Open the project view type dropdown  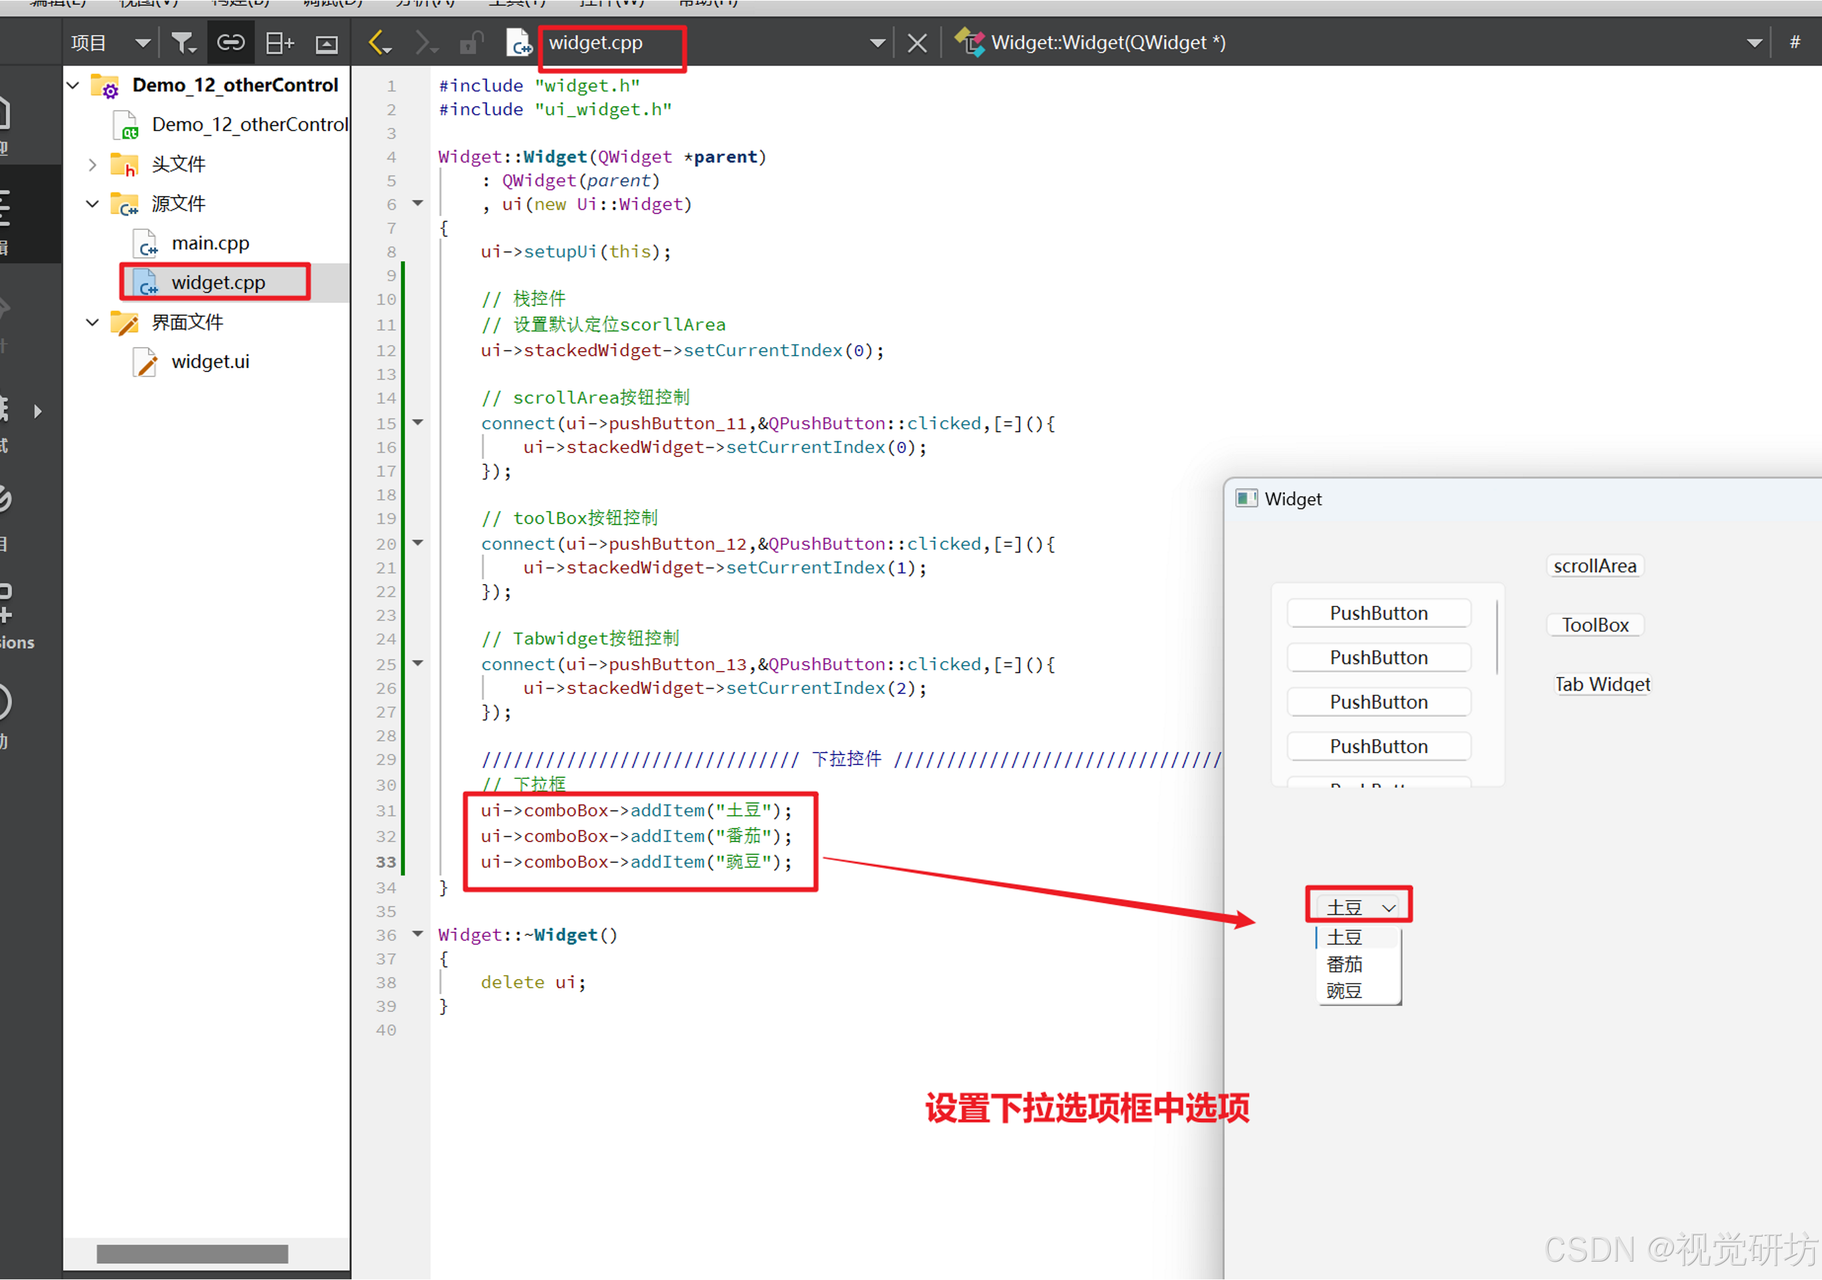142,43
